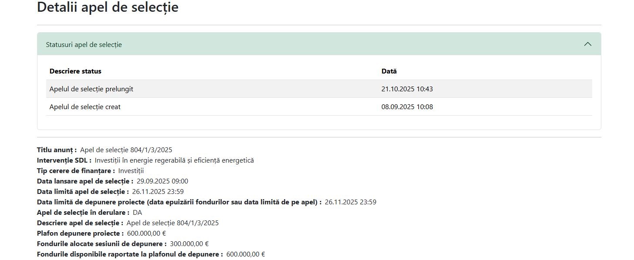Select the 'Apelul de selecție creat' row
634x260 pixels.
(x=85, y=107)
